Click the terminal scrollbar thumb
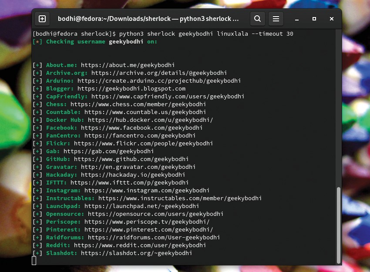Screen dimensions: 370x272 tap(339, 225)
